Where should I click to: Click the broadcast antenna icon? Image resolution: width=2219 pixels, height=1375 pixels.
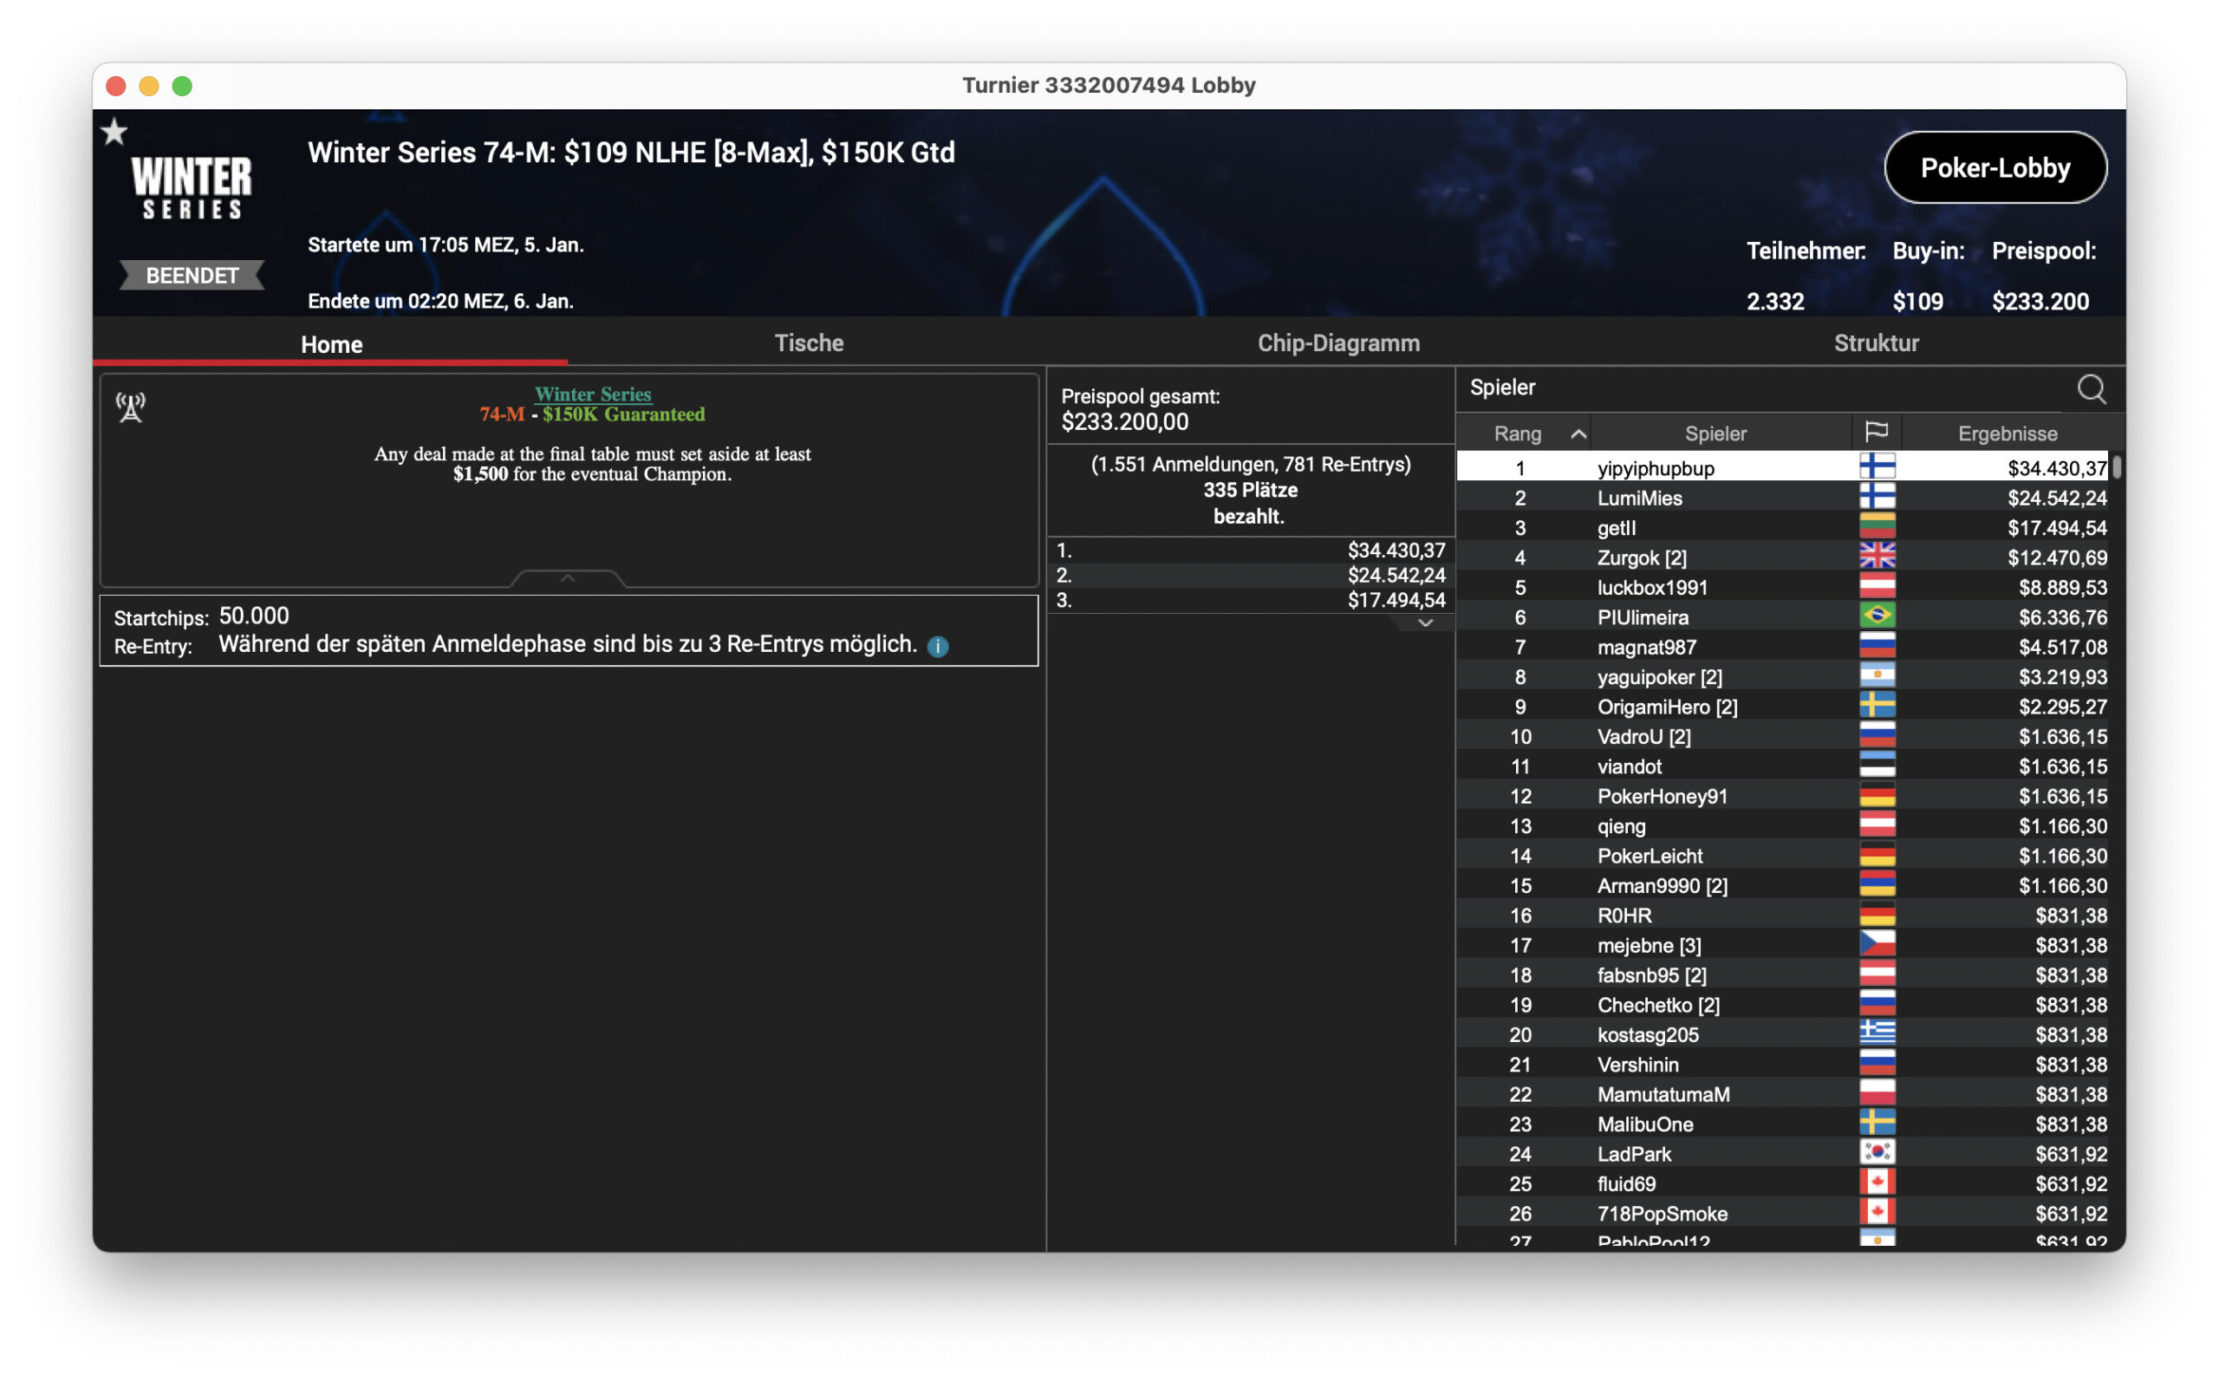130,407
